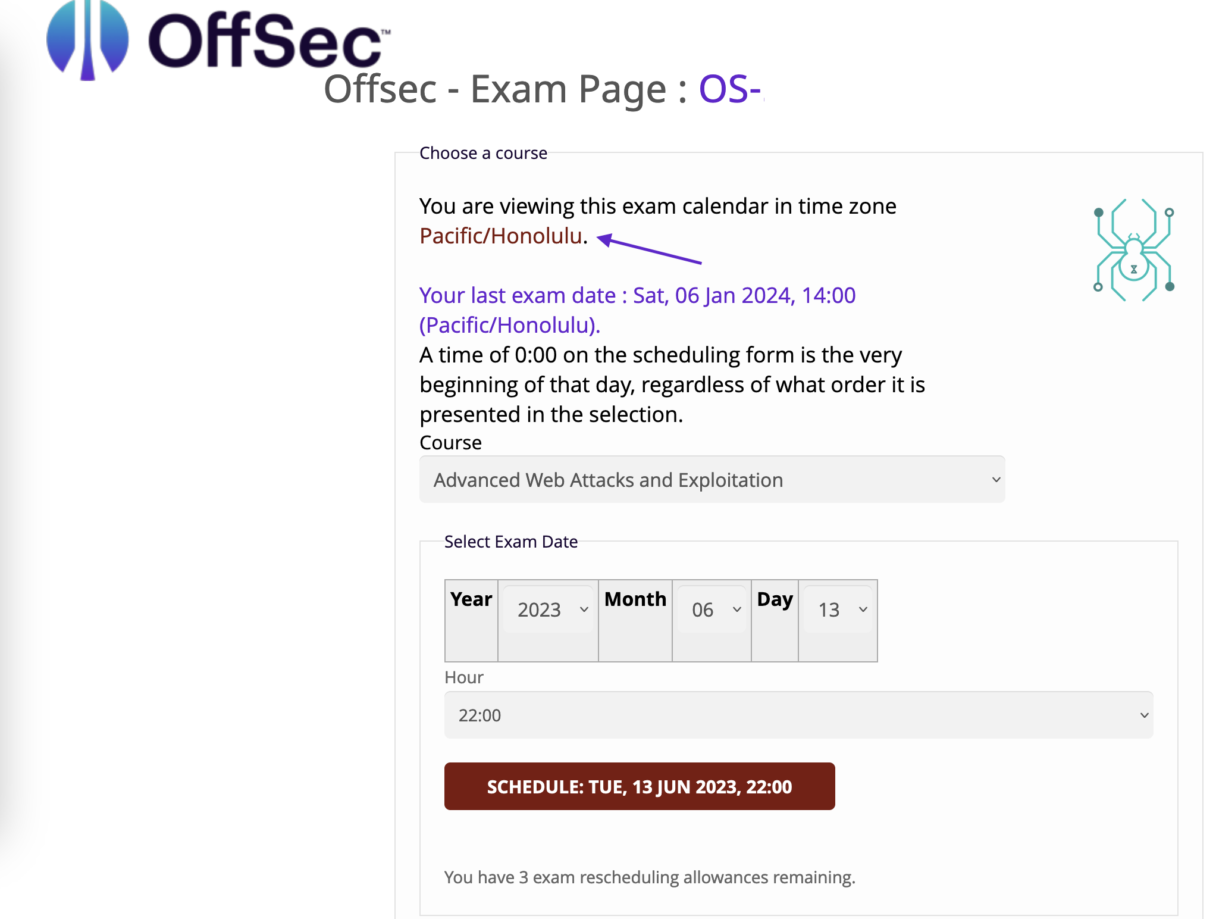
Task: Click the Select Exam Date section label
Action: tap(510, 542)
